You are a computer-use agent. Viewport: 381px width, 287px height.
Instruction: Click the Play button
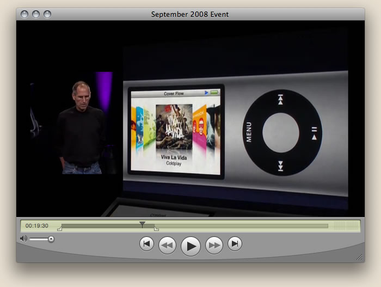click(190, 246)
